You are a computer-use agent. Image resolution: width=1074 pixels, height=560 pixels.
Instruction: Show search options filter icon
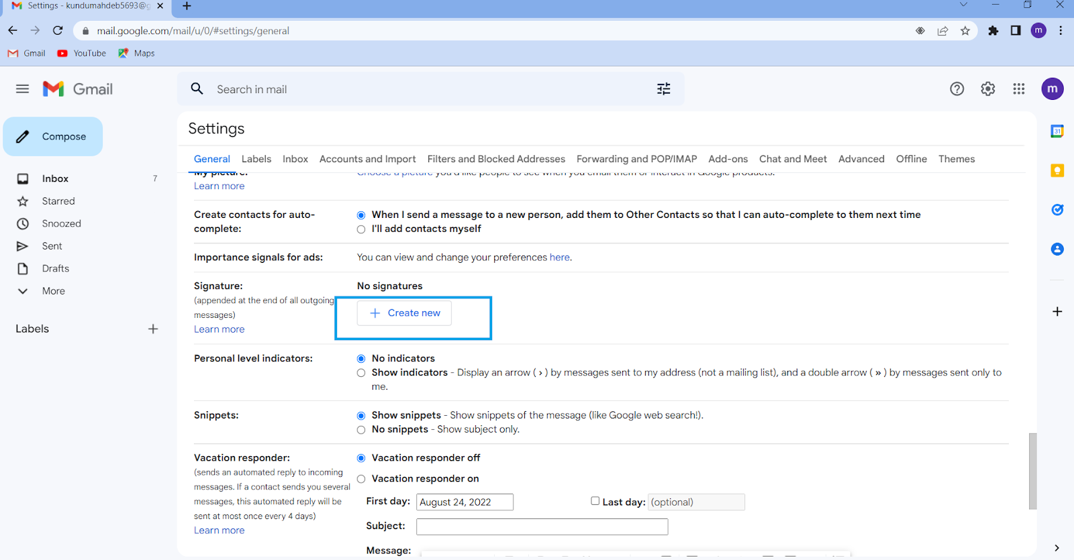pyautogui.click(x=664, y=89)
